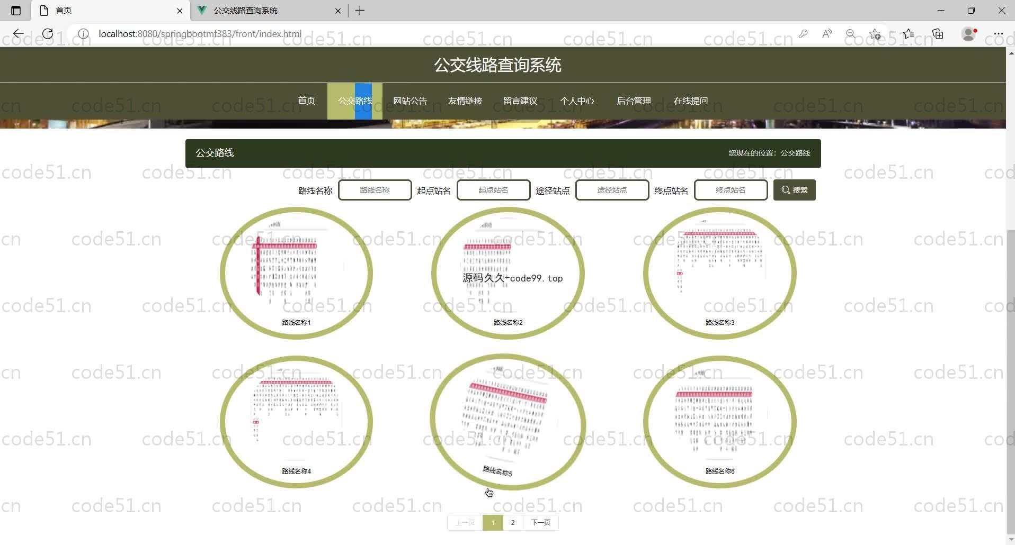This screenshot has width=1015, height=545.
Task: Click the 终点站名 search input field
Action: point(731,190)
